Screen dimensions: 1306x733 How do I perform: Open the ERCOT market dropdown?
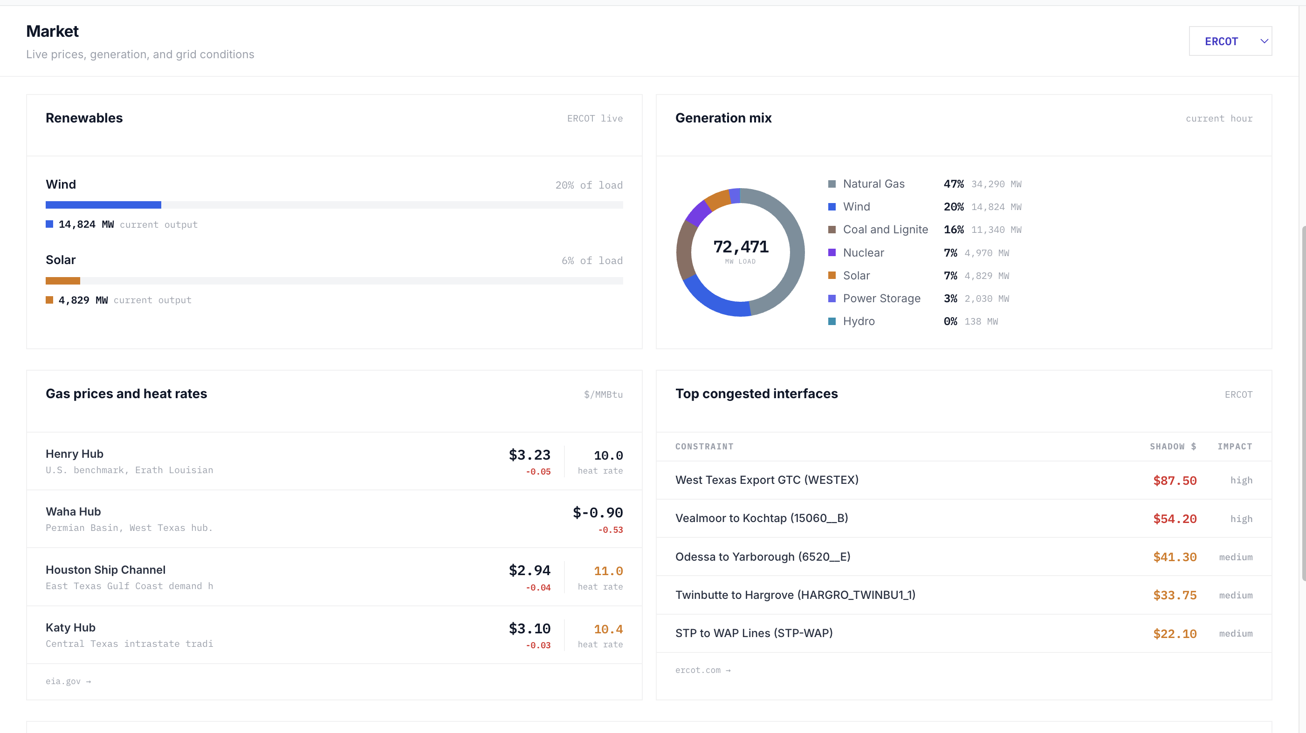[x=1230, y=41]
